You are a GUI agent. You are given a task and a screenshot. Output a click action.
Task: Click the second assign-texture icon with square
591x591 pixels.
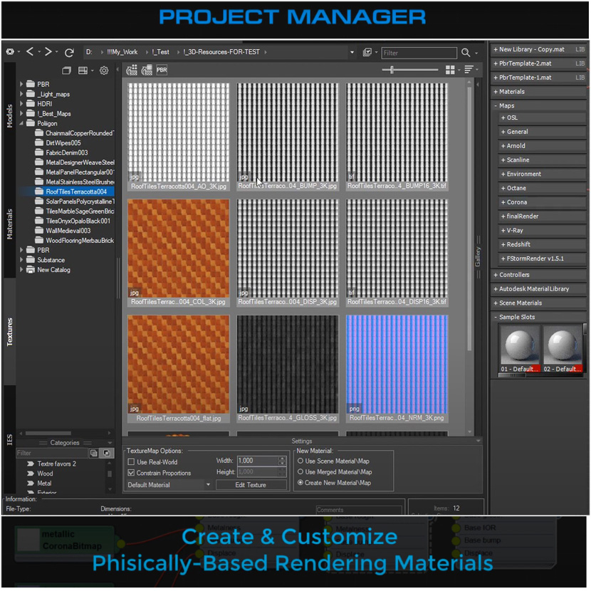point(147,70)
